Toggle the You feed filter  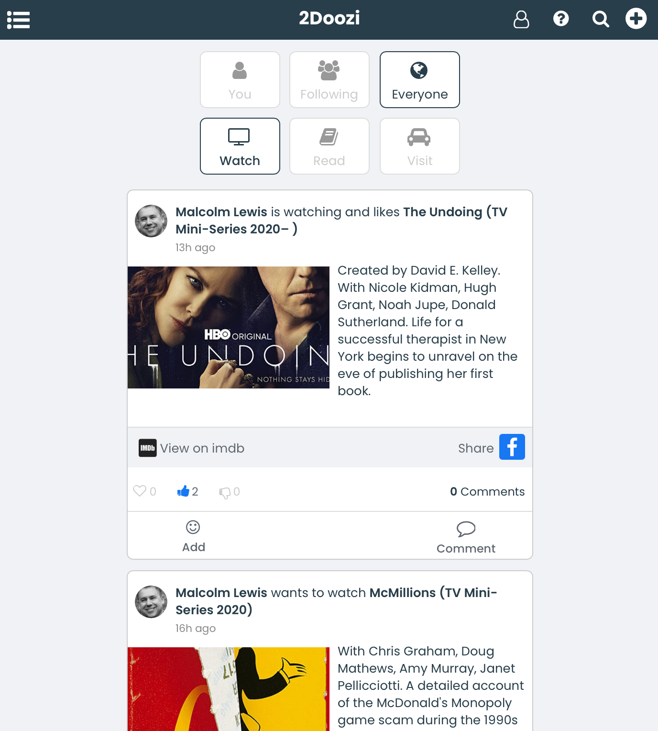pos(240,80)
